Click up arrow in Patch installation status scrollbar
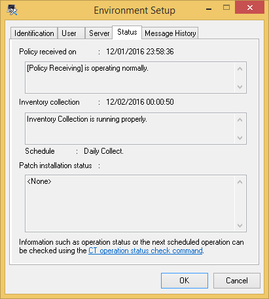This screenshot has height=299, width=269. coord(240,182)
